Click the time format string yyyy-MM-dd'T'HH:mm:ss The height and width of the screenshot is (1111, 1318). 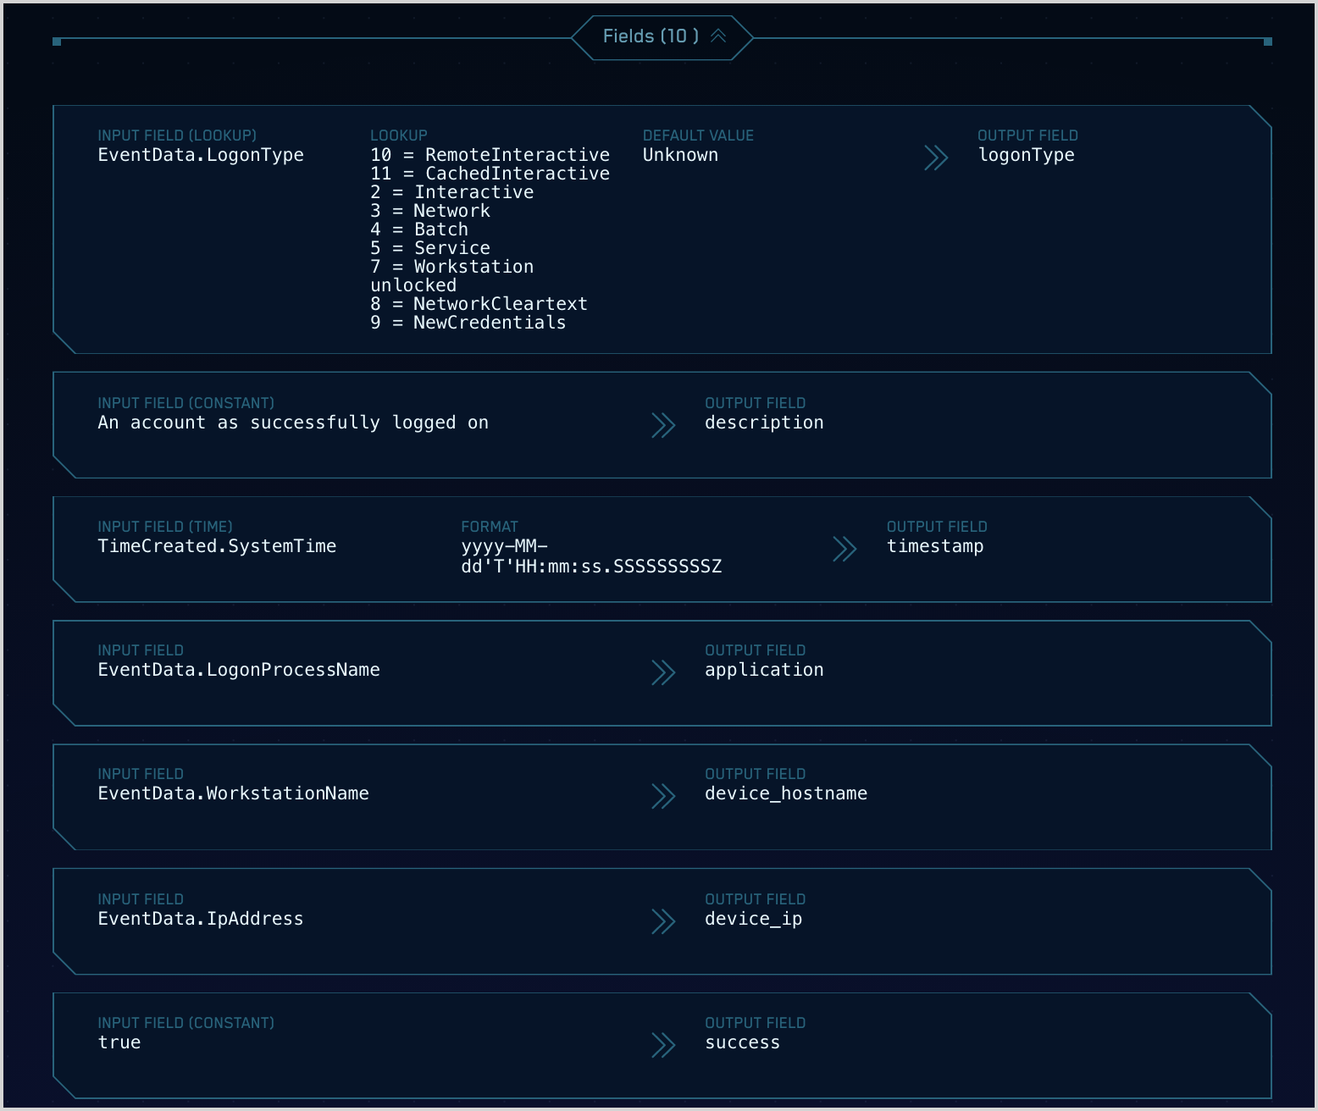[591, 556]
